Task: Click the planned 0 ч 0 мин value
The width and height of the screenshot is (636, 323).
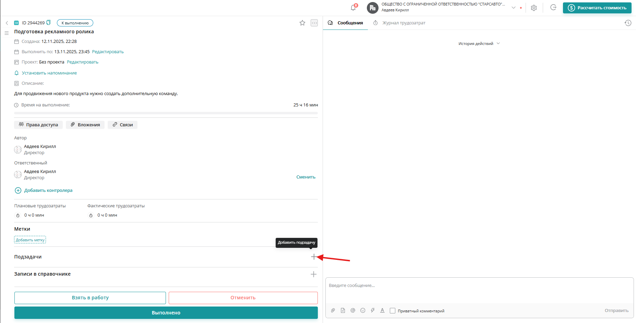Action: click(34, 215)
